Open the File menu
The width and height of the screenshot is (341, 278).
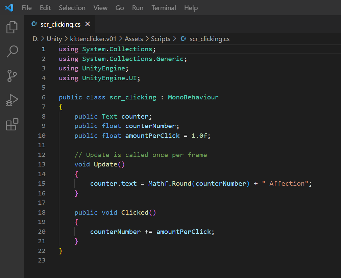[x=27, y=8]
